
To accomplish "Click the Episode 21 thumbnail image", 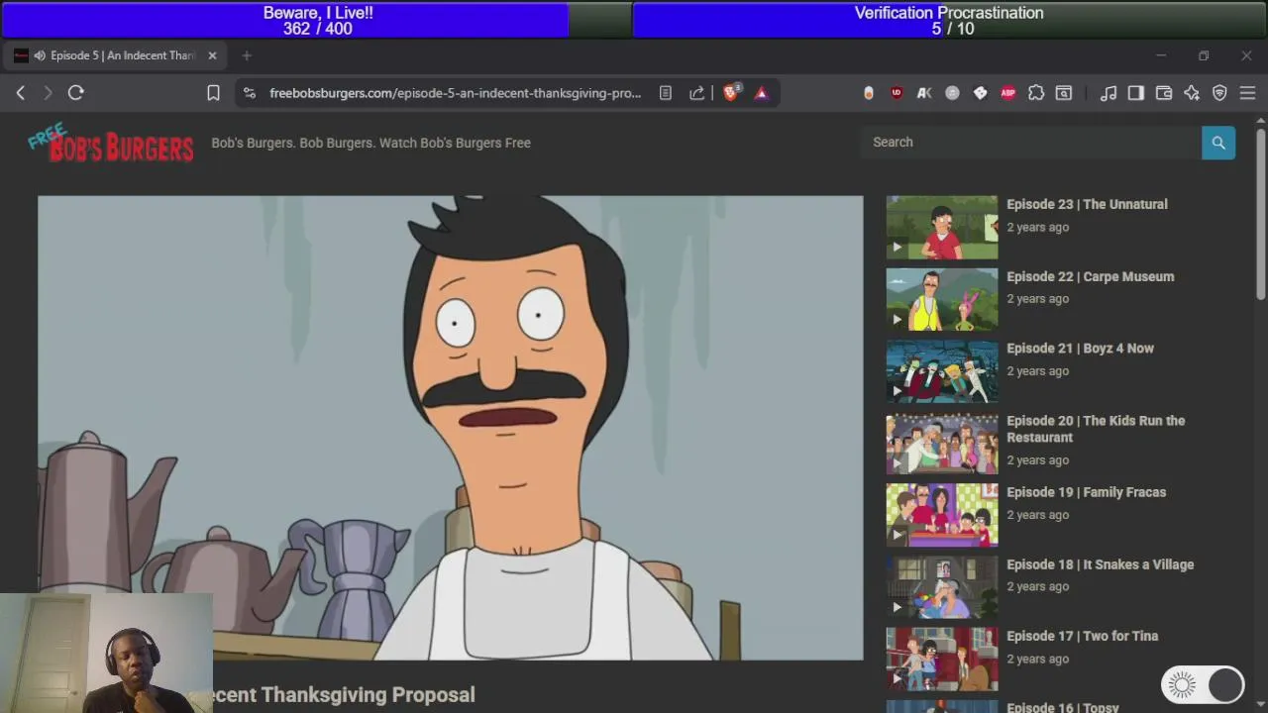I will (942, 371).
